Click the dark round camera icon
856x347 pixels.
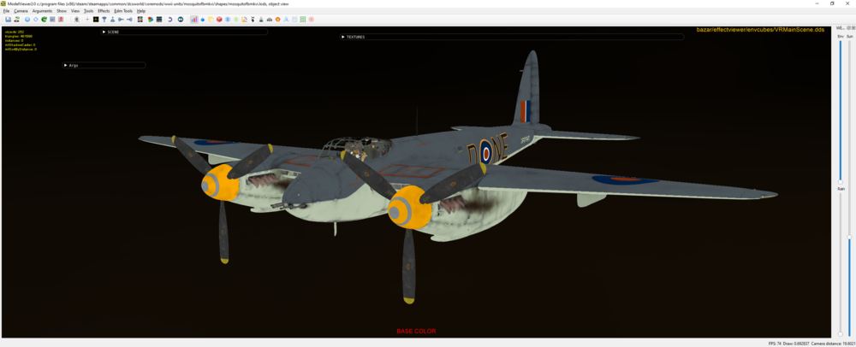pyautogui.click(x=180, y=19)
